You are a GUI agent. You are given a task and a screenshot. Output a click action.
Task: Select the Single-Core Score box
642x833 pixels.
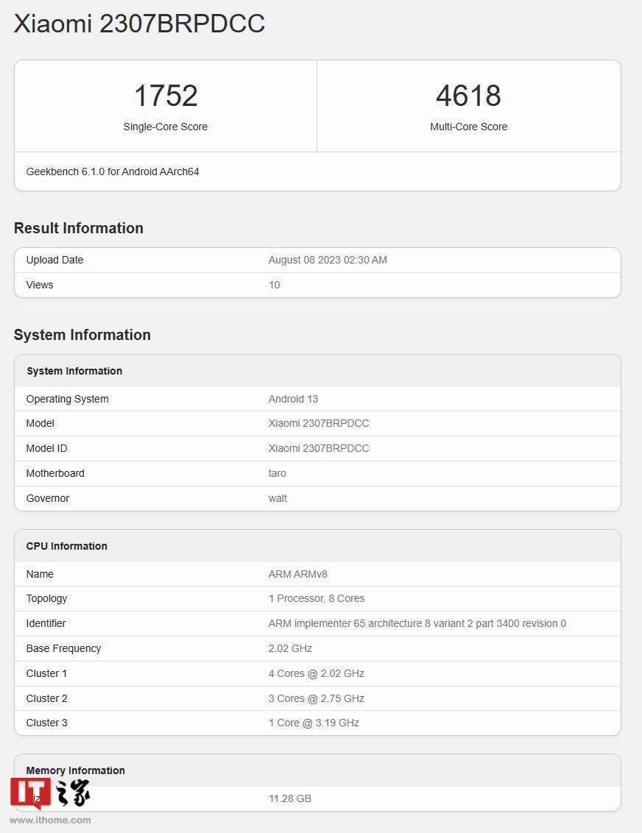[166, 106]
